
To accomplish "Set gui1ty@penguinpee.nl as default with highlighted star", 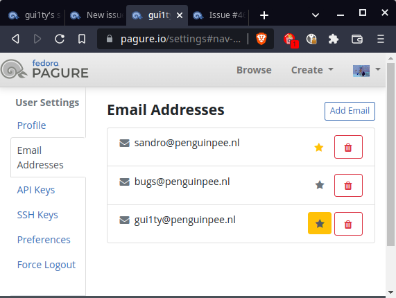I will pyautogui.click(x=320, y=223).
